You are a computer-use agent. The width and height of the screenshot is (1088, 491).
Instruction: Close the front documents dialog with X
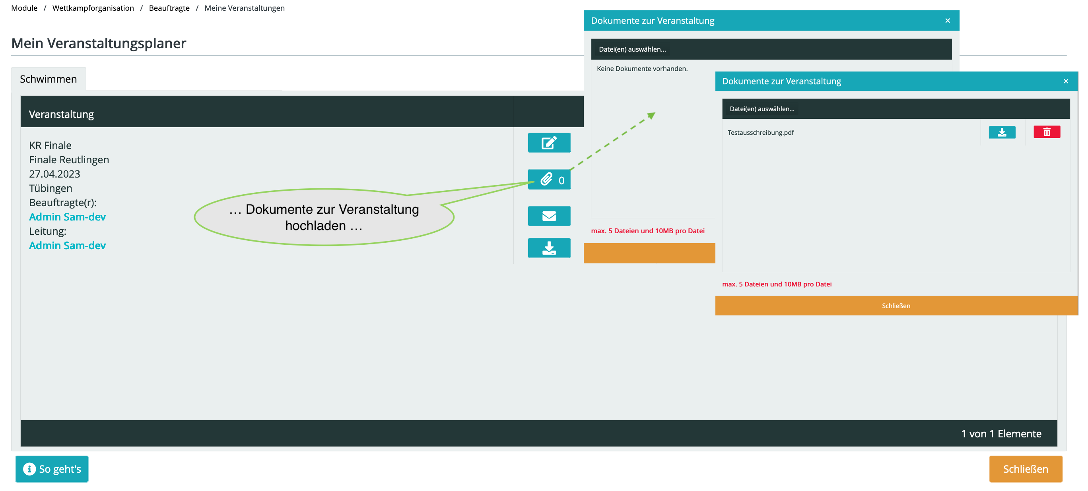(1065, 81)
